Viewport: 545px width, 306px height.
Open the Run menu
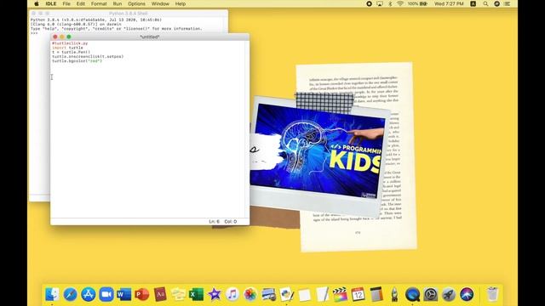pyautogui.click(x=118, y=3)
